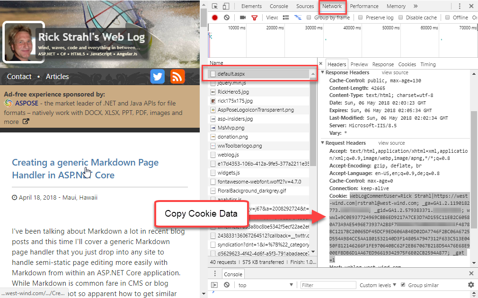Show more DevTools tabs chevron
478x298 pixels.
click(416, 6)
